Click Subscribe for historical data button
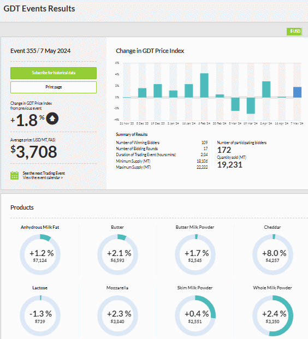 (x=54, y=73)
